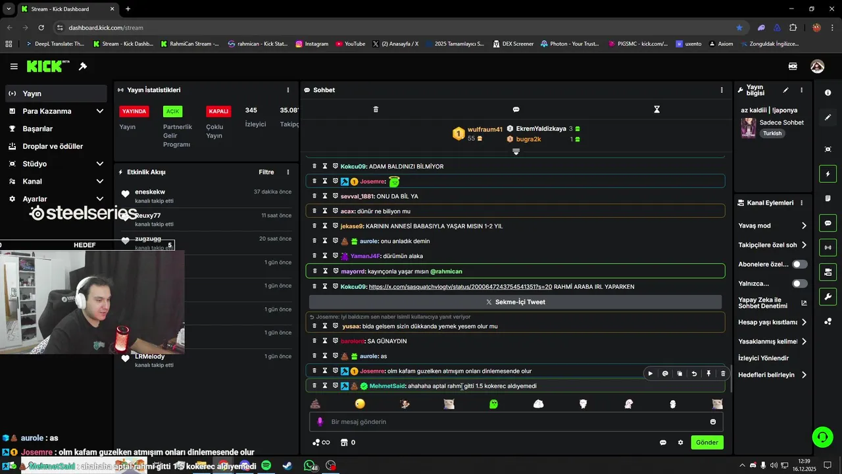Select the green blob emote

[x=493, y=404]
